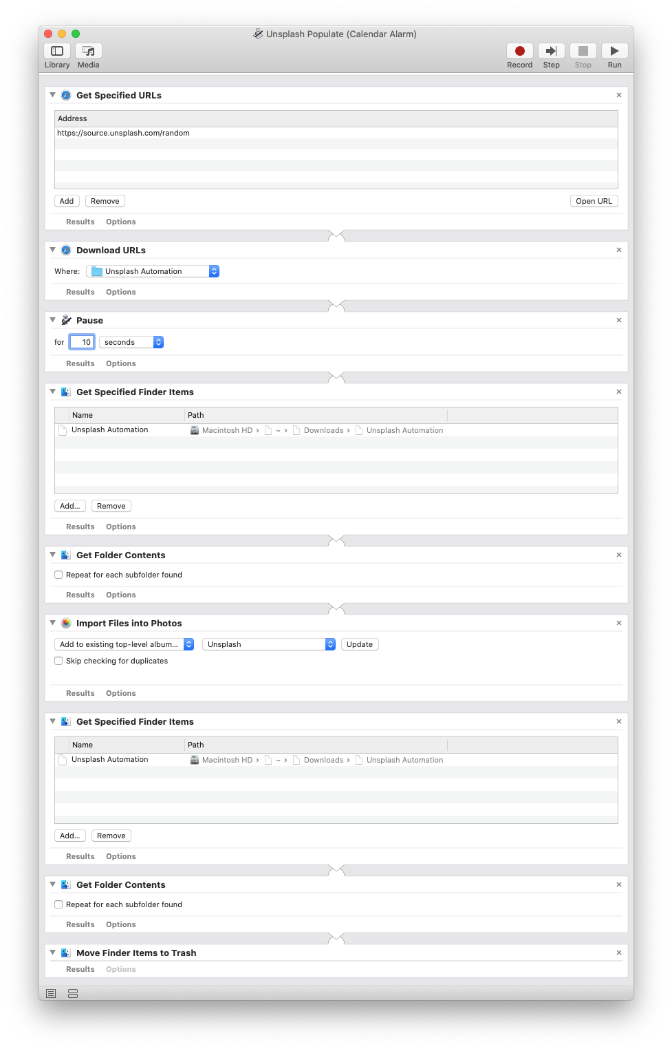This screenshot has width=672, height=1051.
Task: Enable Repeat for each subfolder found
Action: 58,574
